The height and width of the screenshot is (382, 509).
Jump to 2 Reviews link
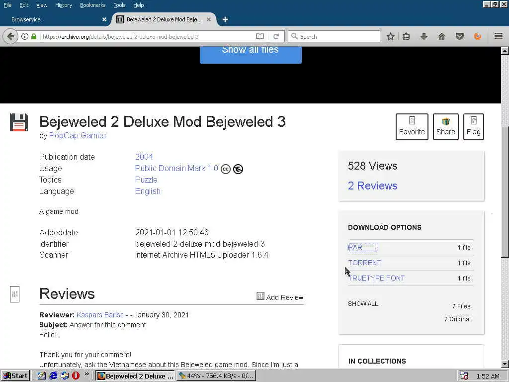click(373, 186)
